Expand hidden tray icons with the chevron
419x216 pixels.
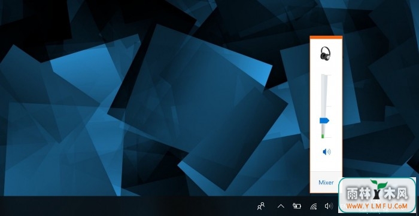click(281, 206)
